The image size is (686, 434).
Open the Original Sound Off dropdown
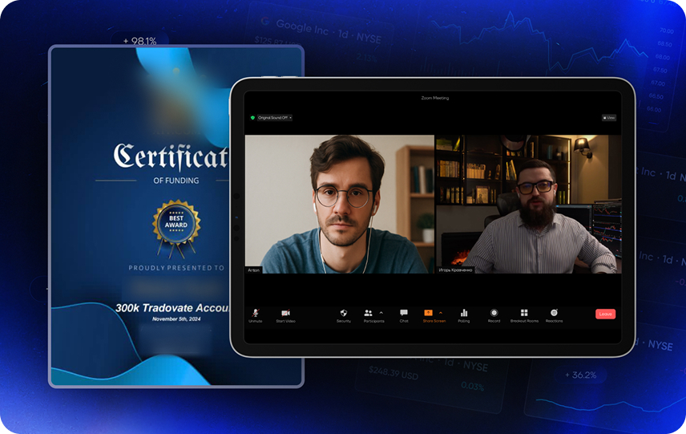pyautogui.click(x=275, y=118)
